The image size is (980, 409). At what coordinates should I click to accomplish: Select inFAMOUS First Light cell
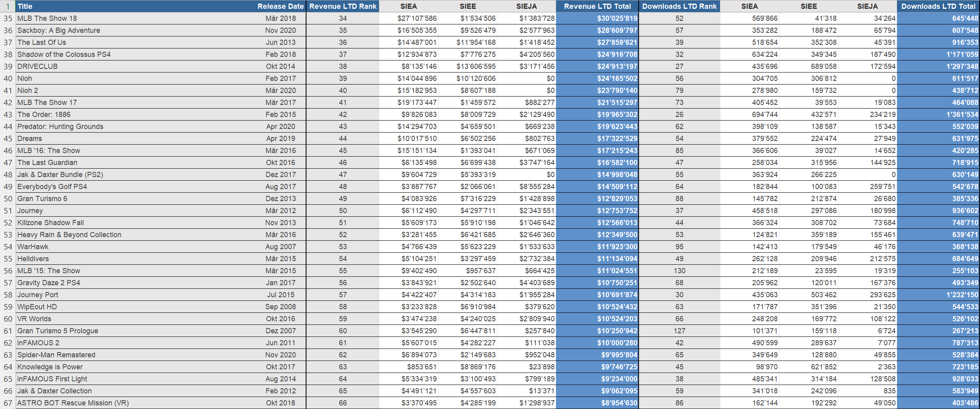tap(136, 379)
